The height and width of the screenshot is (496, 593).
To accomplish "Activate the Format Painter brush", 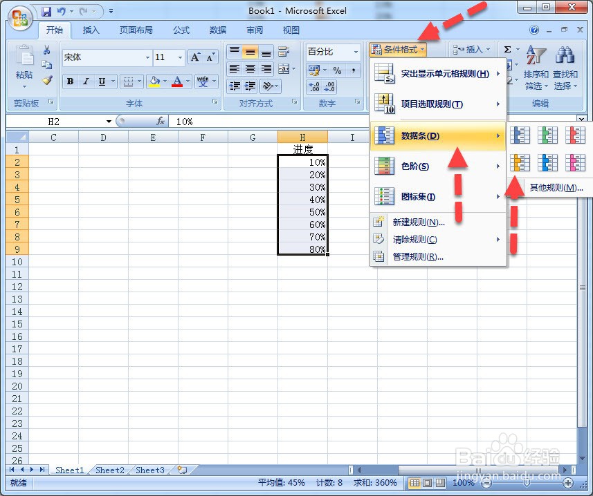I will click(x=47, y=80).
